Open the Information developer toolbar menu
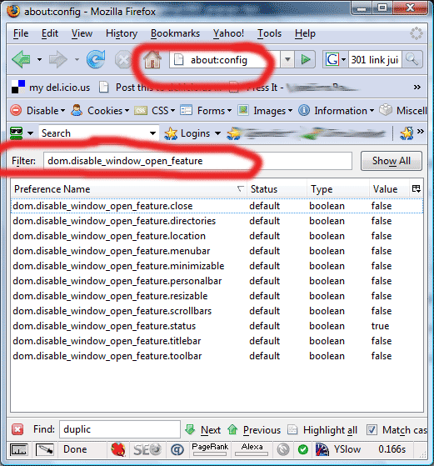 pyautogui.click(x=336, y=111)
